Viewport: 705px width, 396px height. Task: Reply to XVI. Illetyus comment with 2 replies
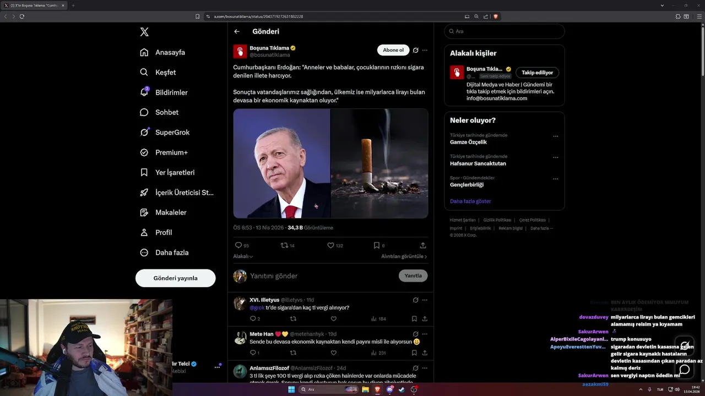[253, 318]
